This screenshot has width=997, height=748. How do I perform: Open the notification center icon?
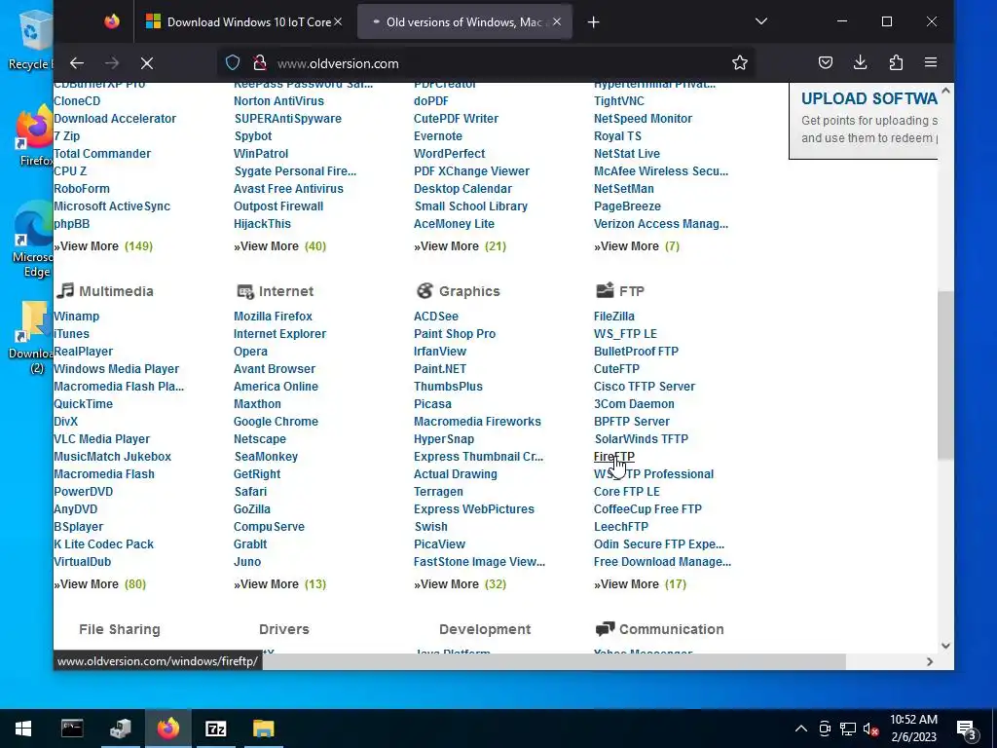(x=967, y=729)
